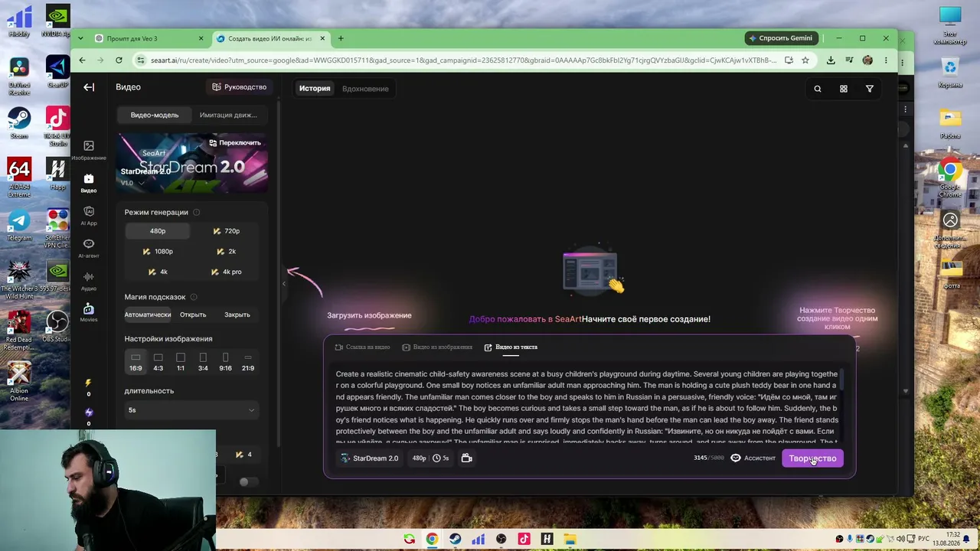This screenshot has width=980, height=551.
Task: Open the длительность 5s dropdown
Action: coord(191,410)
